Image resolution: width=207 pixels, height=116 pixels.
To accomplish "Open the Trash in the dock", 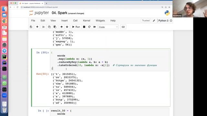I will click(4, 110).
